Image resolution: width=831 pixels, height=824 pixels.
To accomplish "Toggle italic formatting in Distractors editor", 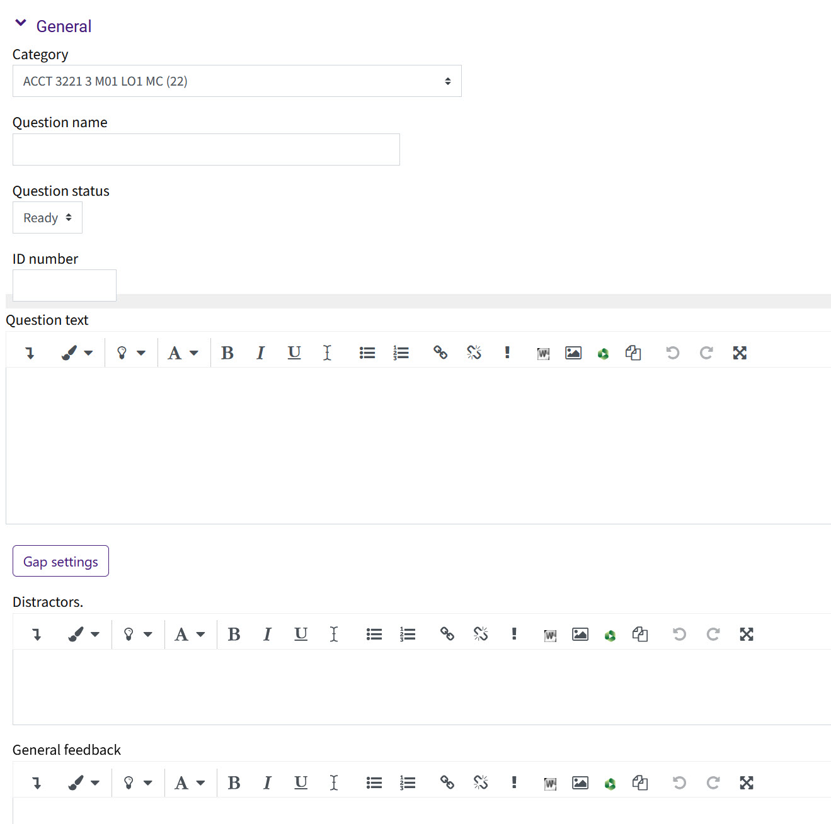I will point(267,634).
